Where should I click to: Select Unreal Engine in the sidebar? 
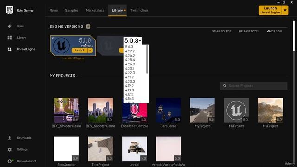coord(26,49)
